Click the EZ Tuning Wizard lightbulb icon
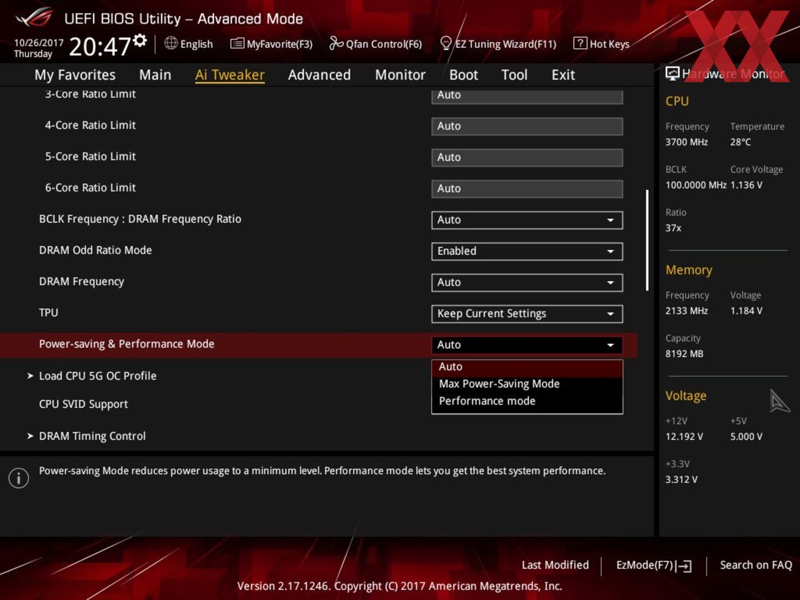This screenshot has height=600, width=800. (446, 43)
